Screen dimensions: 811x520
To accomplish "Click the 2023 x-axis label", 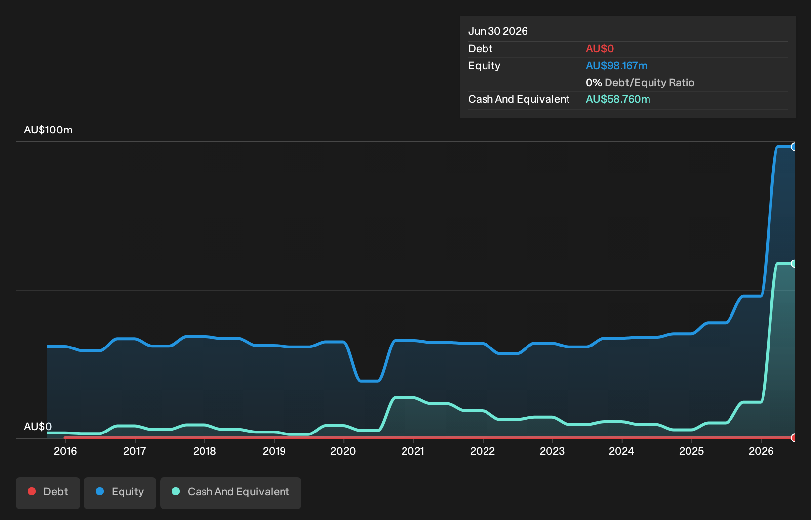I will click(552, 451).
